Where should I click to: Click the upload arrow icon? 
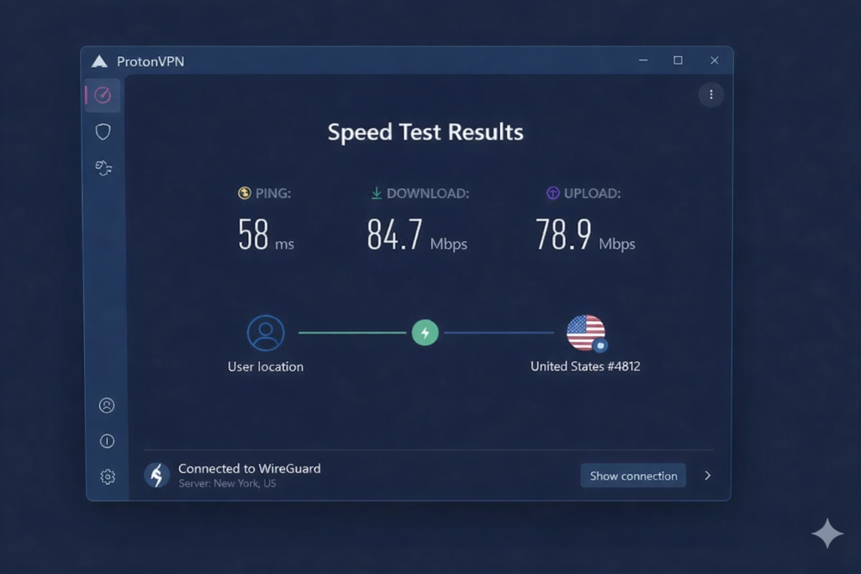(552, 193)
